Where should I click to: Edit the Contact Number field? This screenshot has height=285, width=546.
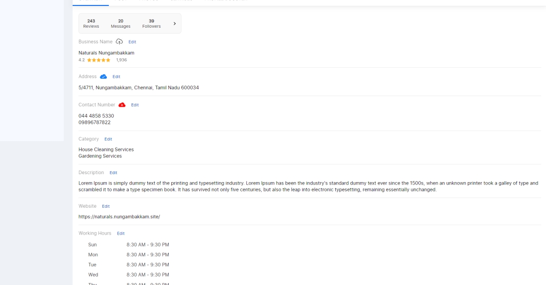[x=135, y=105]
